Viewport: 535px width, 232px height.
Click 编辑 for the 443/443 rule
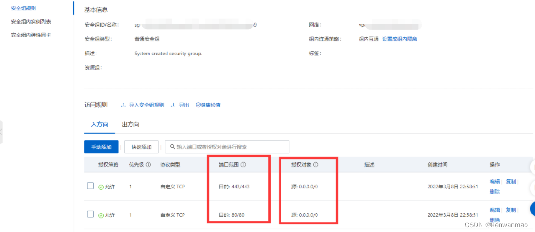(494, 182)
